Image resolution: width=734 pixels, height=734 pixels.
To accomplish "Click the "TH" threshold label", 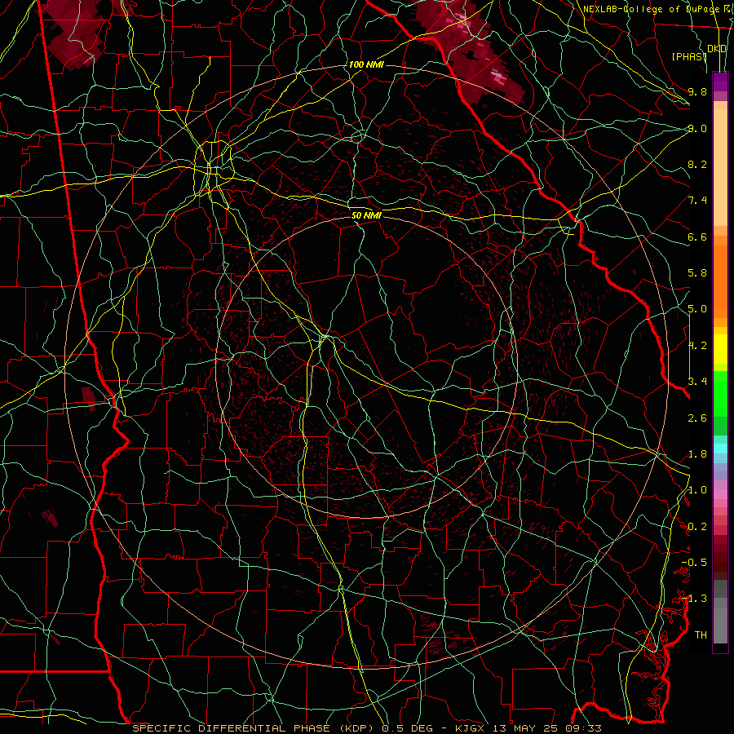I will point(701,635).
